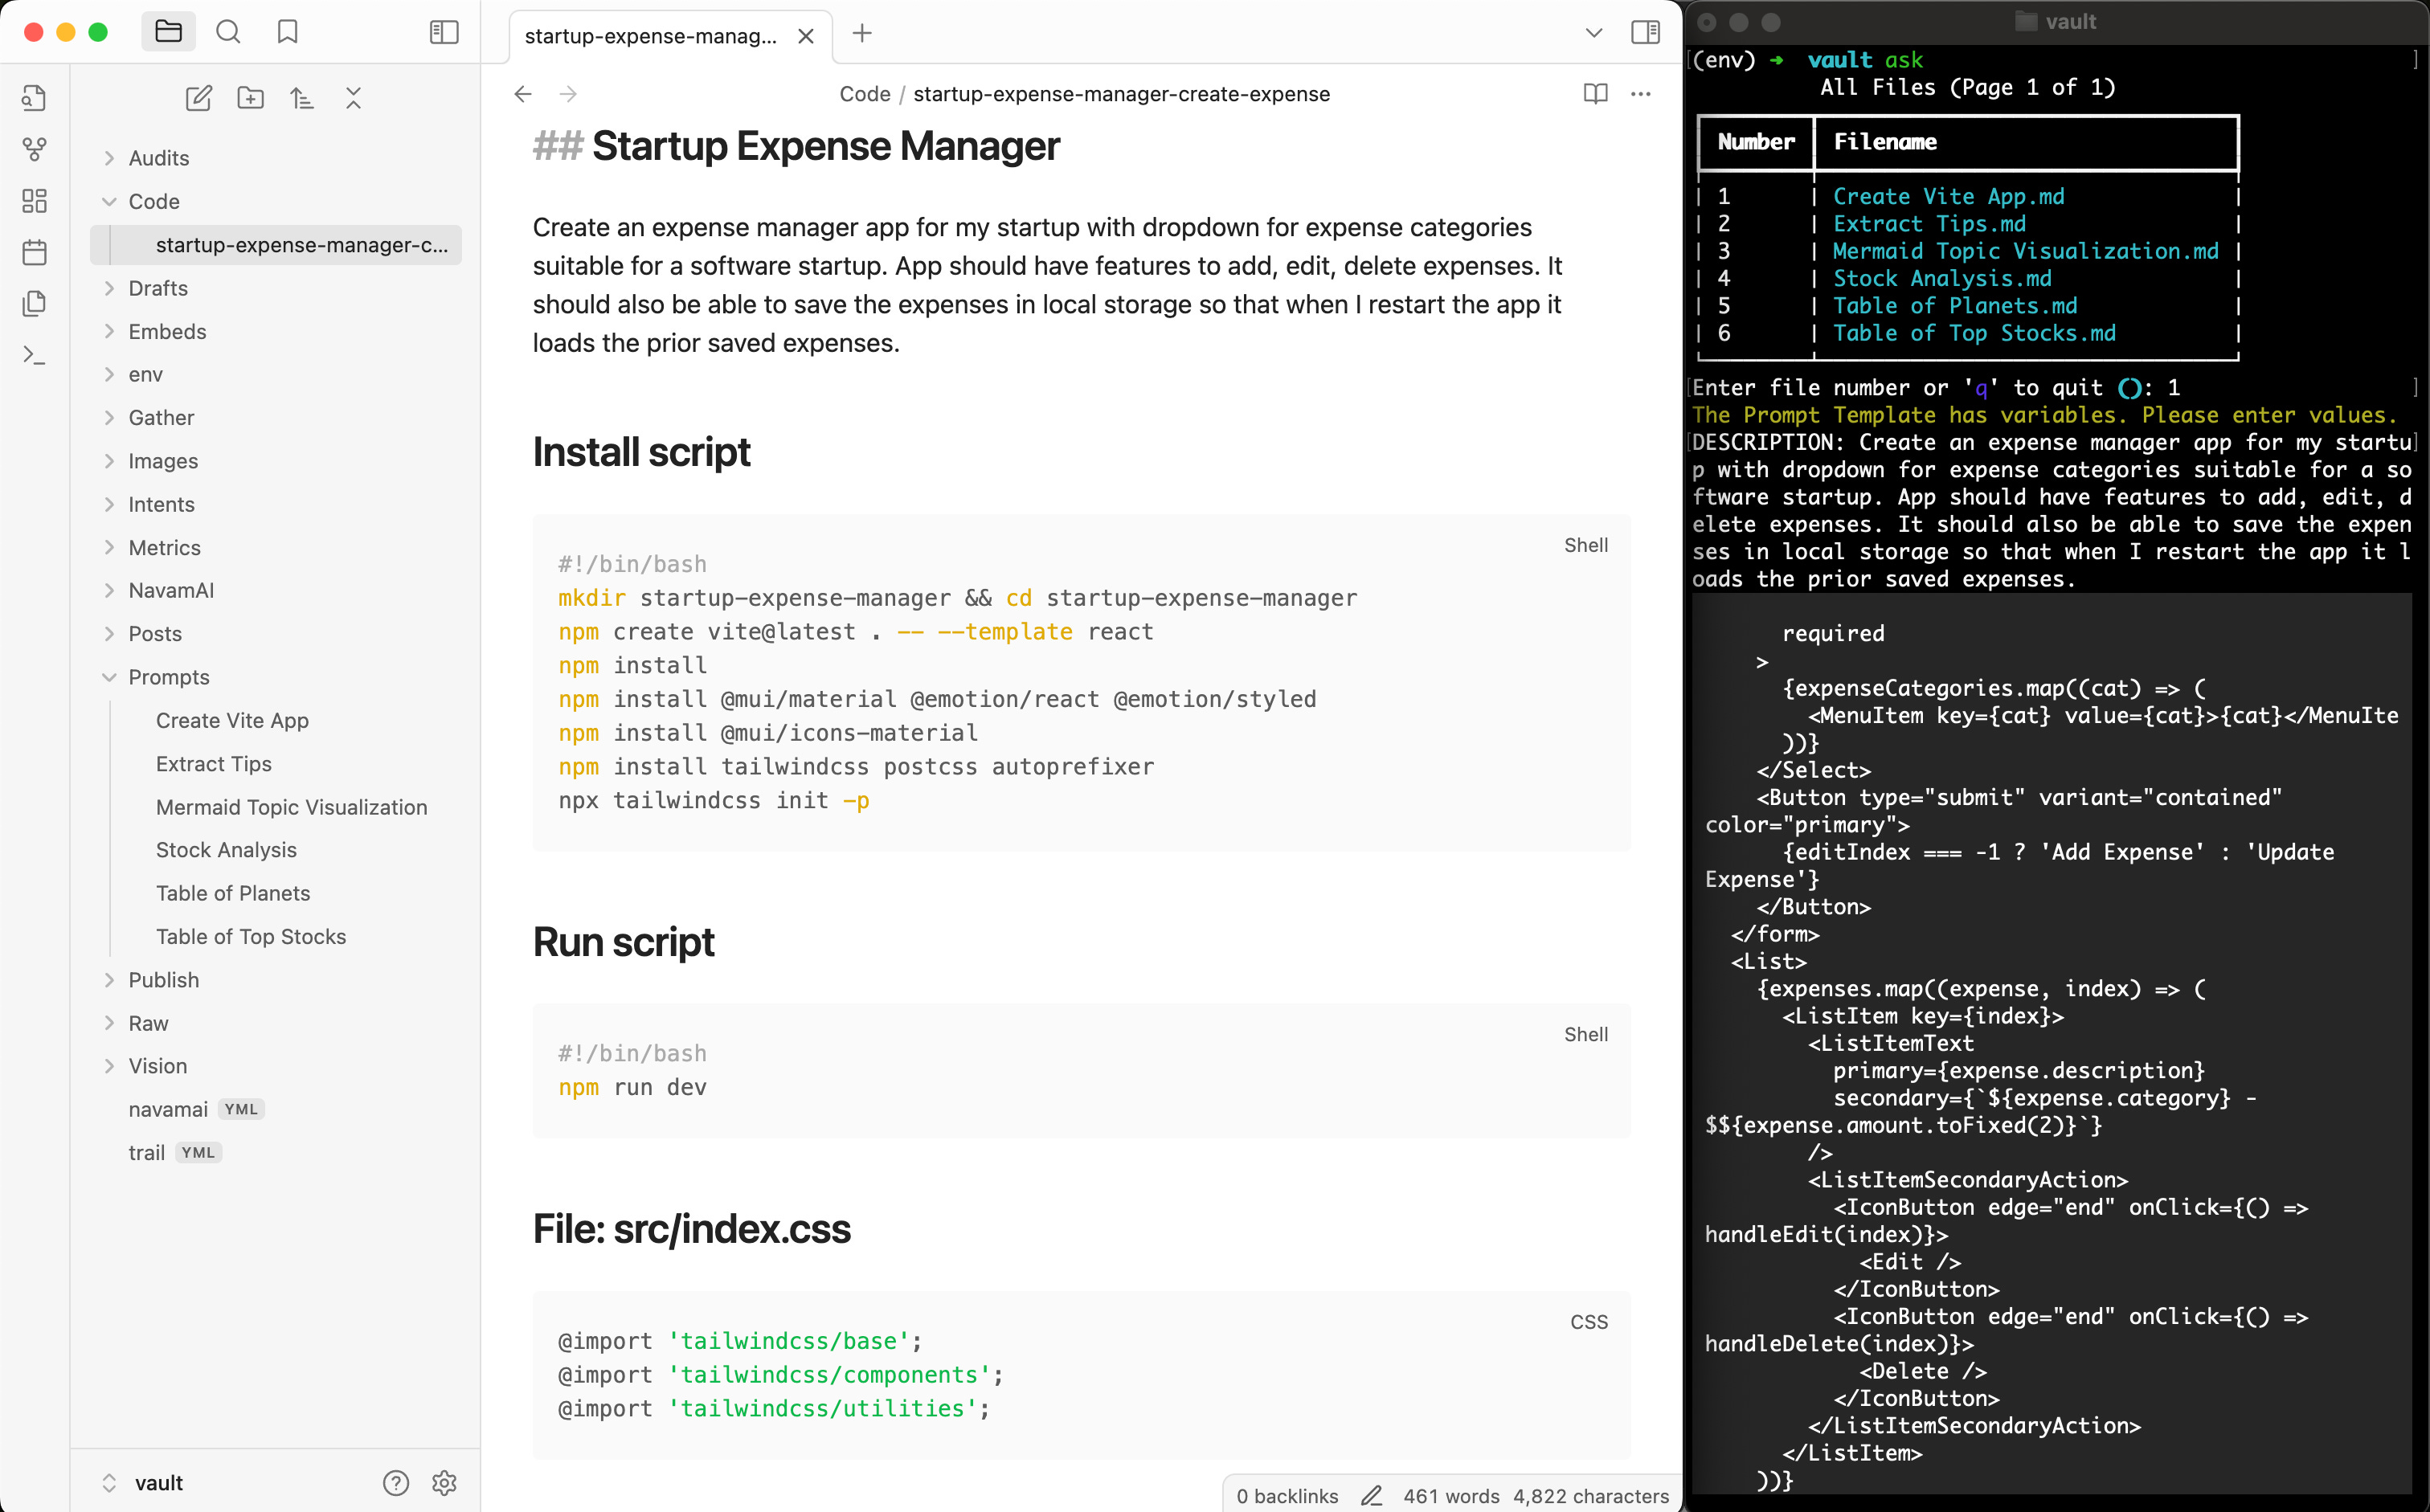
Task: Show 0 backlinks in status bar
Action: [x=1286, y=1495]
